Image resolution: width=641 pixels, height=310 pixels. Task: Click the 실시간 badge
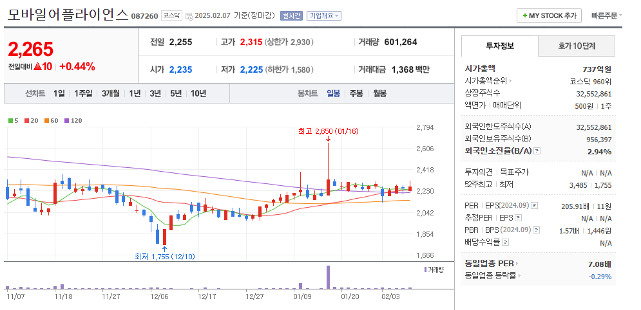[291, 16]
